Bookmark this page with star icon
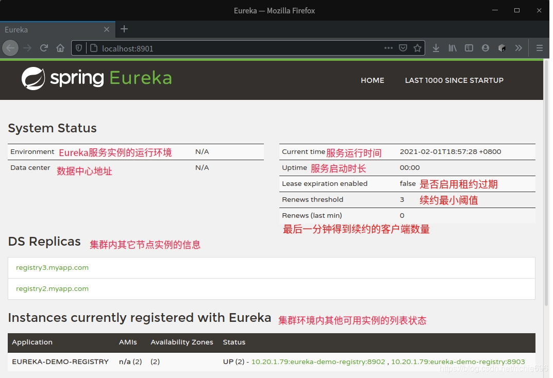553x378 pixels. 417,48
